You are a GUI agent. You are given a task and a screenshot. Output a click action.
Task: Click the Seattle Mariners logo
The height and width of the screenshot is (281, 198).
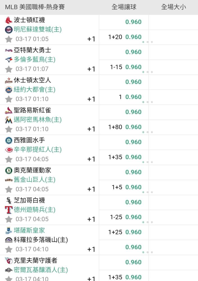point(9,140)
